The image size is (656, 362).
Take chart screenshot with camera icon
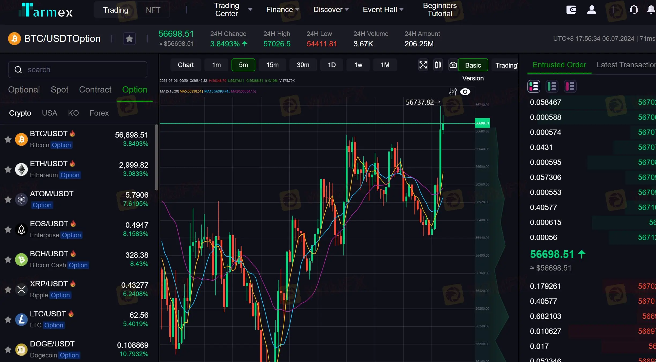[453, 65]
